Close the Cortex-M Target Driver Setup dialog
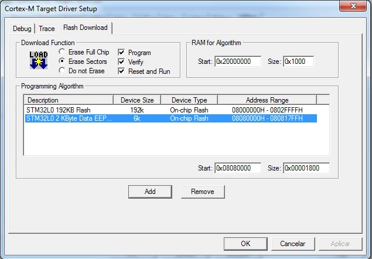 pos(353,6)
